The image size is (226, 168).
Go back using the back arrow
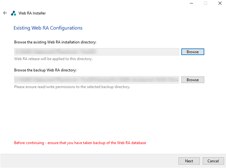[5, 13]
